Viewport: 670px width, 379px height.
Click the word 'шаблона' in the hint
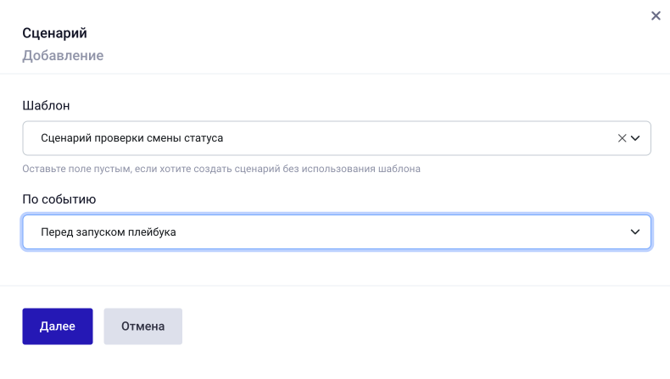(401, 169)
